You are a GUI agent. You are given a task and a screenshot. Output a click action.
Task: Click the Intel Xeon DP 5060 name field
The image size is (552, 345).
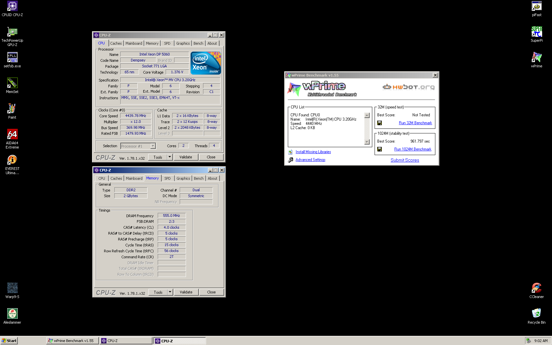(154, 55)
